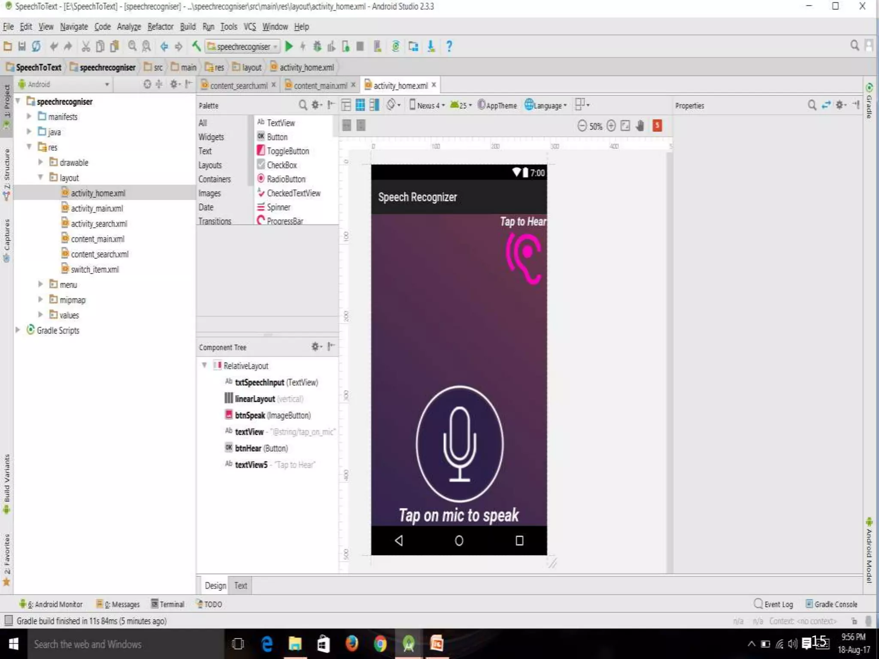Open the Build menu
Screen dimensions: 879x659
(x=188, y=27)
